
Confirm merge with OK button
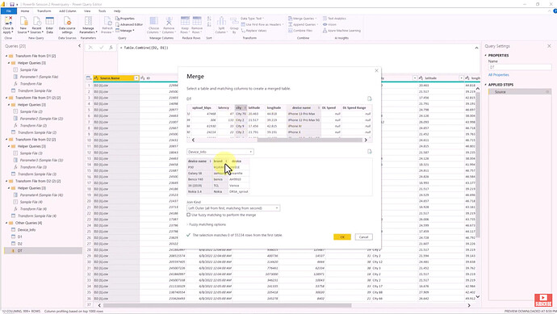coord(342,237)
